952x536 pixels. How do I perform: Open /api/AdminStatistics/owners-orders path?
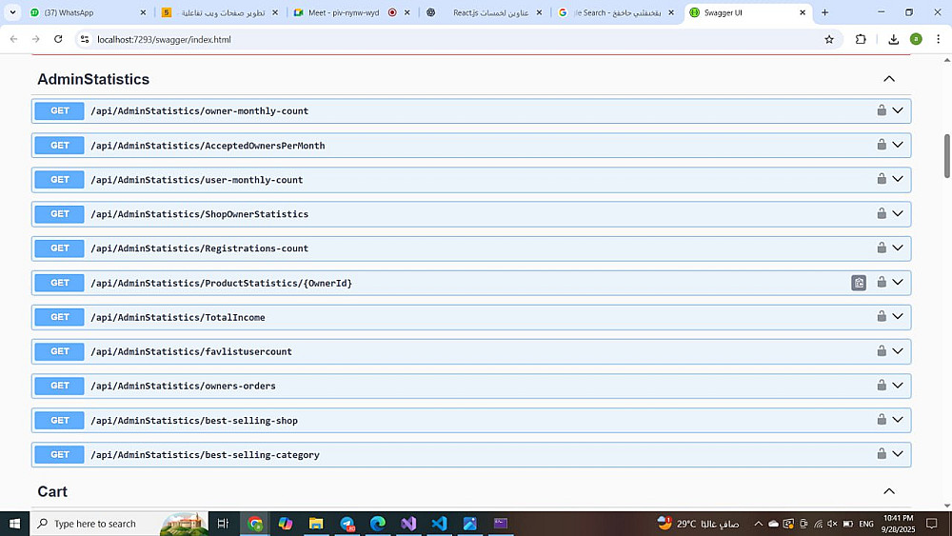pos(183,386)
